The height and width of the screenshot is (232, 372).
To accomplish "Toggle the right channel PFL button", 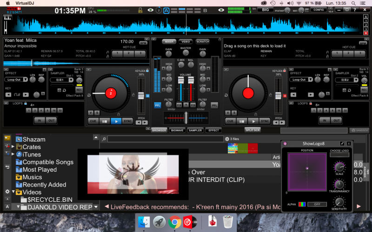I will point(214,105).
